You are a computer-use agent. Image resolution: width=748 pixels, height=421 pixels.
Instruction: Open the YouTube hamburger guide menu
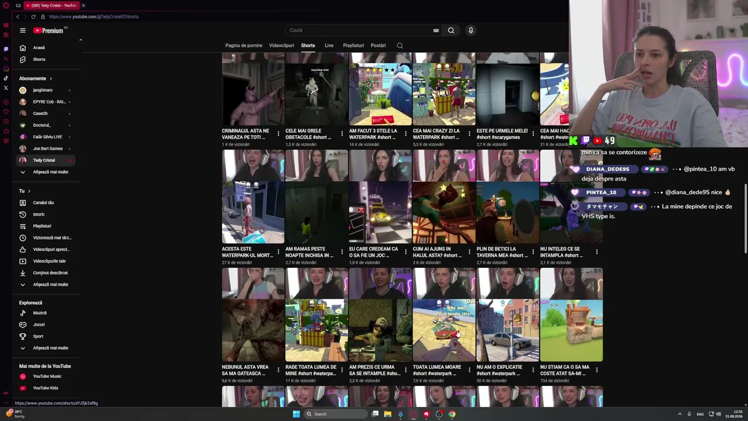pos(23,30)
